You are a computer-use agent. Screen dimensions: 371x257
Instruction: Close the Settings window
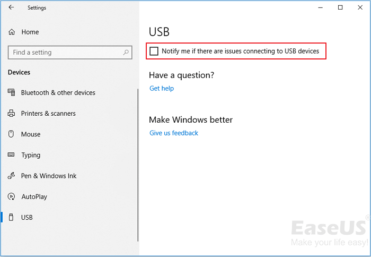point(360,7)
